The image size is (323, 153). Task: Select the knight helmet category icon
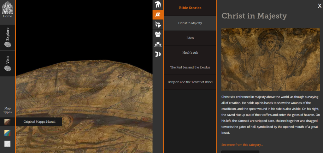tap(158, 5)
